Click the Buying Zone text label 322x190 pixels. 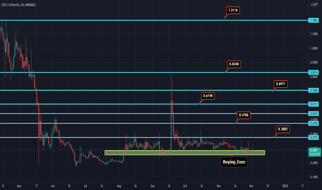click(x=234, y=162)
